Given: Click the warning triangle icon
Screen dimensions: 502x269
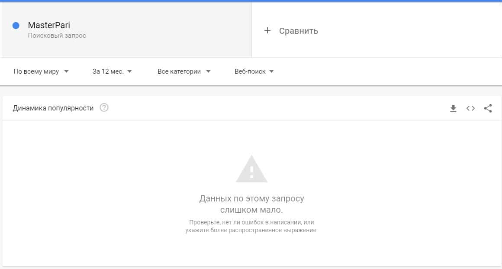Looking at the screenshot, I should click(x=251, y=169).
